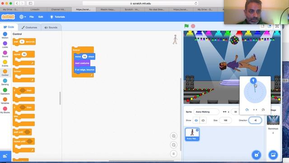This screenshot has height=163, width=289.
Task: Open the language globe dropdown
Action: tap(23, 17)
